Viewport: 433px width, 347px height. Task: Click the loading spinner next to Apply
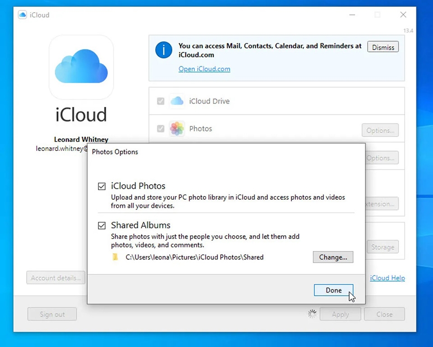click(x=312, y=314)
